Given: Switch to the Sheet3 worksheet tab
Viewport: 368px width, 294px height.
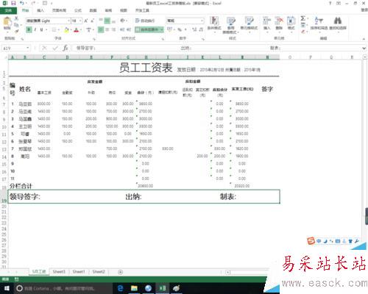Looking at the screenshot, I should tap(59, 272).
